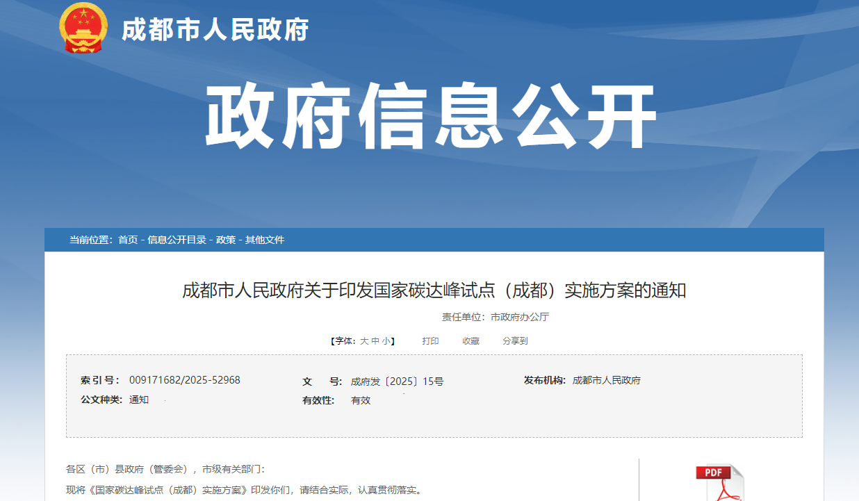Click publisher 成都市人民政府 in the info box
The height and width of the screenshot is (501, 859).
click(x=606, y=380)
